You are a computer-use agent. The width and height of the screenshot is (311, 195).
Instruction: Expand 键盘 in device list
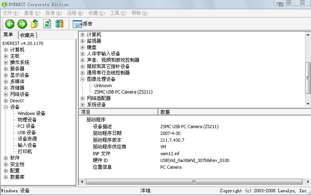click(82, 47)
